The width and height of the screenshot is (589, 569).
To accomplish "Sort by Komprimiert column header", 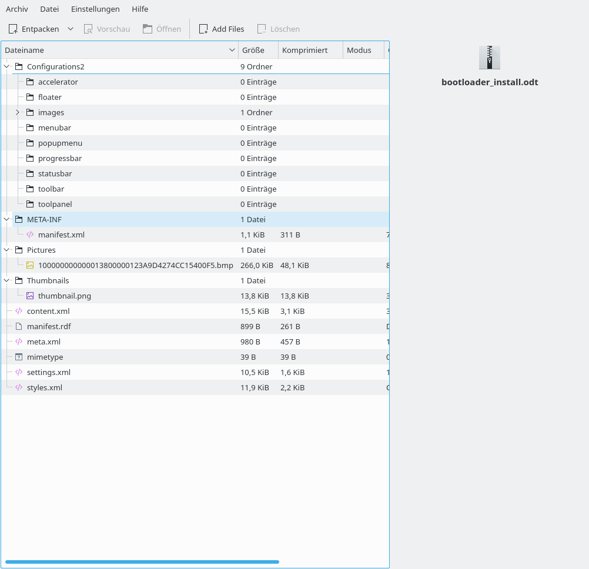I will 310,51.
